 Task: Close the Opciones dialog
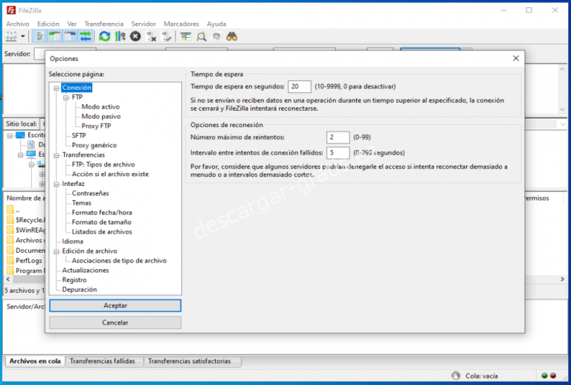pos(516,58)
